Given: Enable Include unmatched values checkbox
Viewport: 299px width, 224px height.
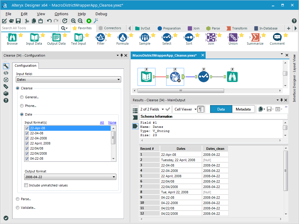Looking at the screenshot, I should (x=27, y=185).
